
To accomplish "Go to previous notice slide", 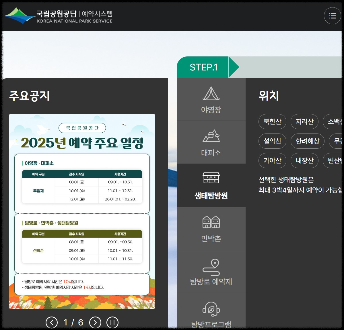I will pyautogui.click(x=52, y=323).
